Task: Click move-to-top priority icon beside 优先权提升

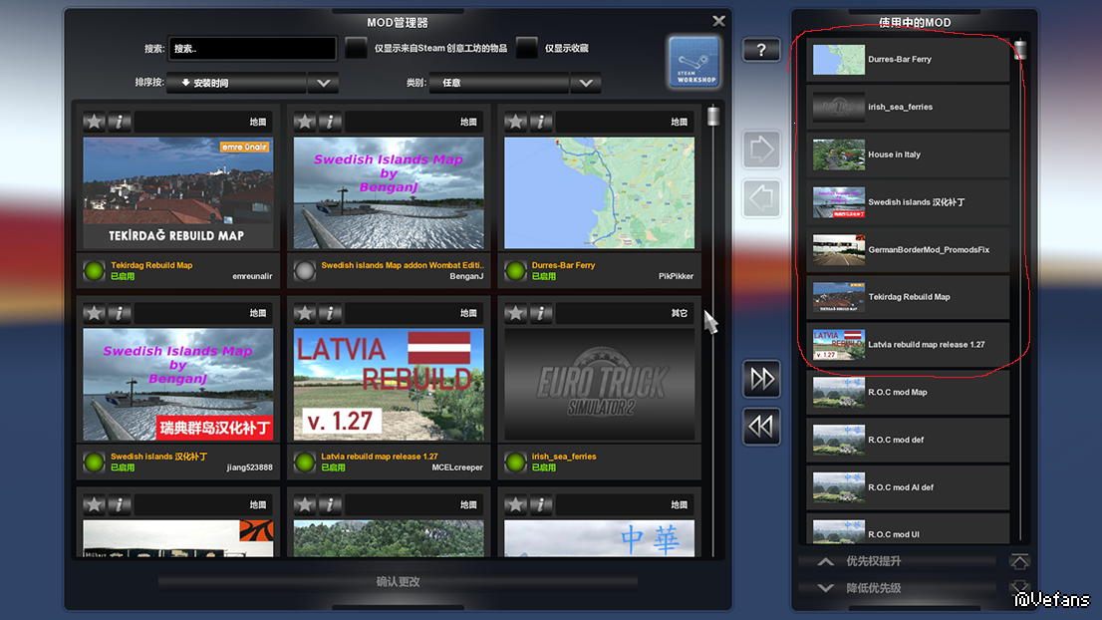Action: click(1019, 561)
